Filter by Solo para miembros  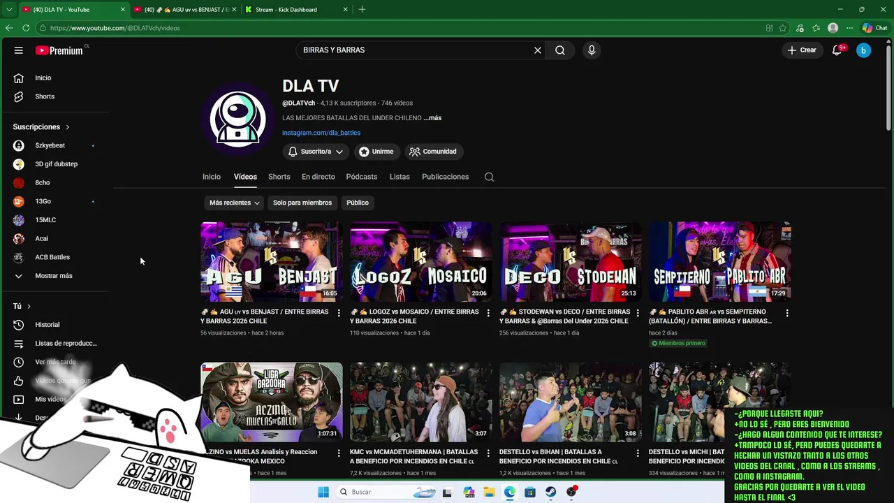coord(302,203)
